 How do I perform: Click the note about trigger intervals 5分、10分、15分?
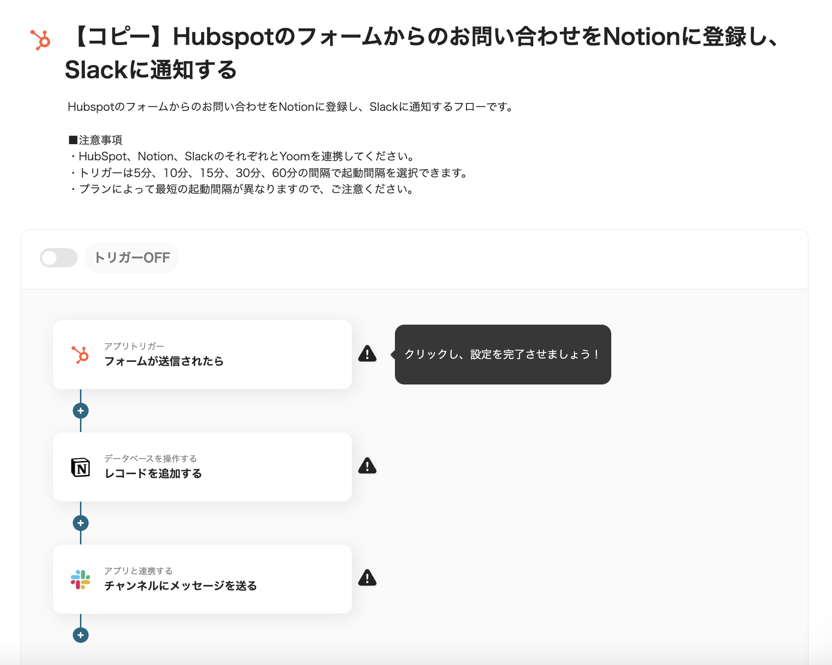click(x=269, y=173)
